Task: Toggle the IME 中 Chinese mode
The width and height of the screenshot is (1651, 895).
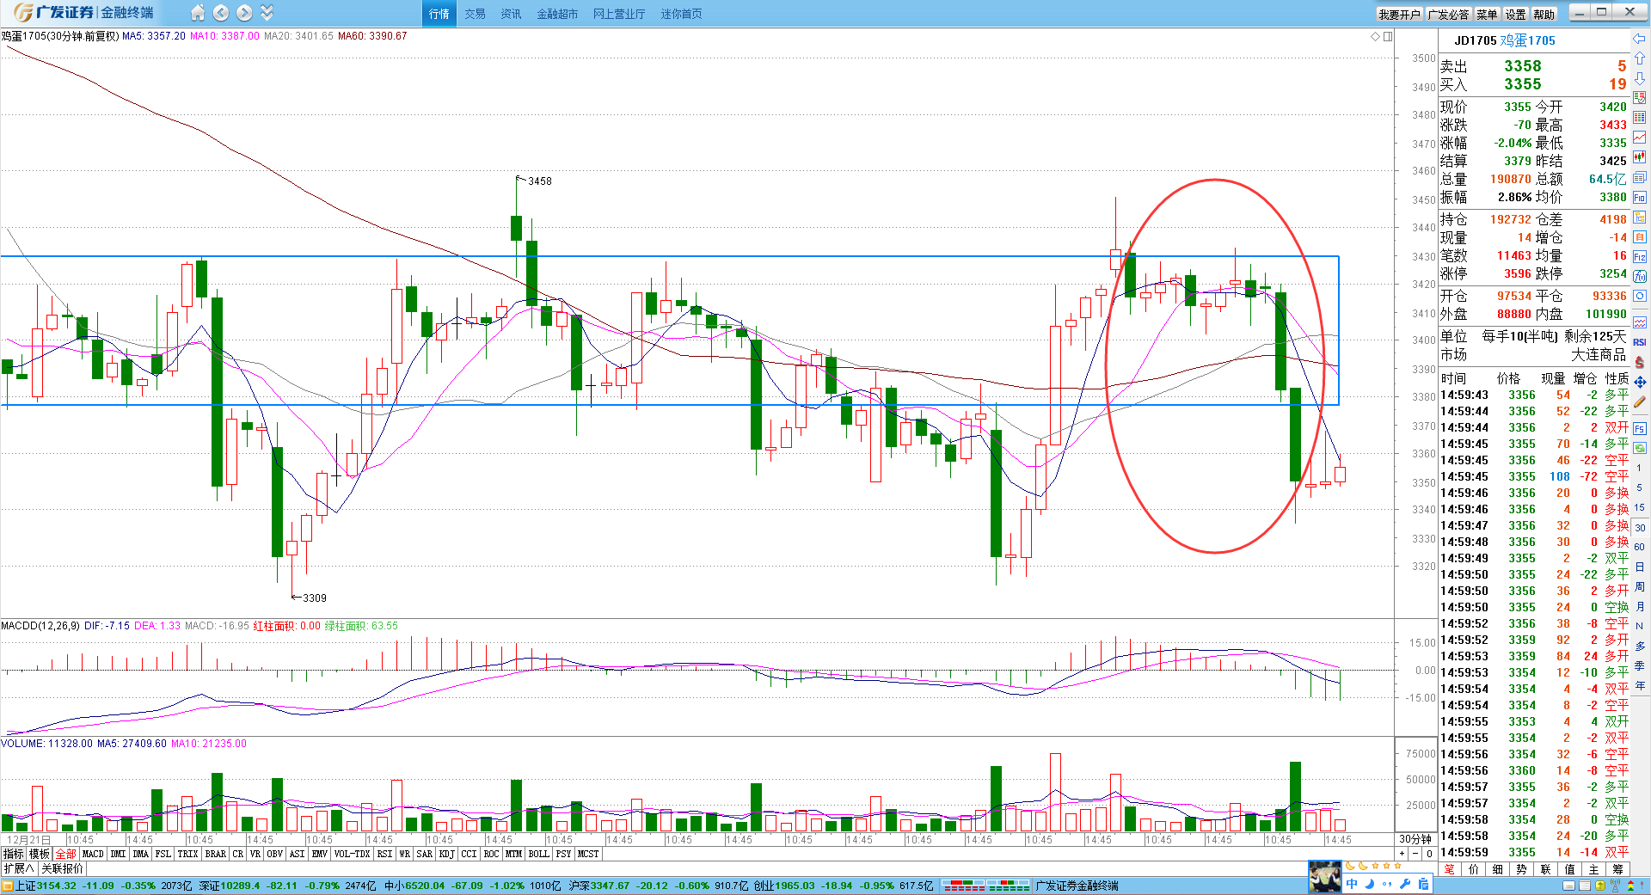Action: (x=1352, y=884)
